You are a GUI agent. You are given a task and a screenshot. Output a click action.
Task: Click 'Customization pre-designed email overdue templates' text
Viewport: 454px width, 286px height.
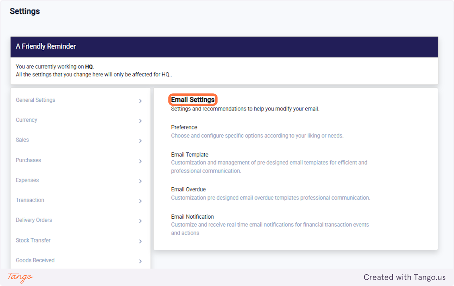coord(271,198)
